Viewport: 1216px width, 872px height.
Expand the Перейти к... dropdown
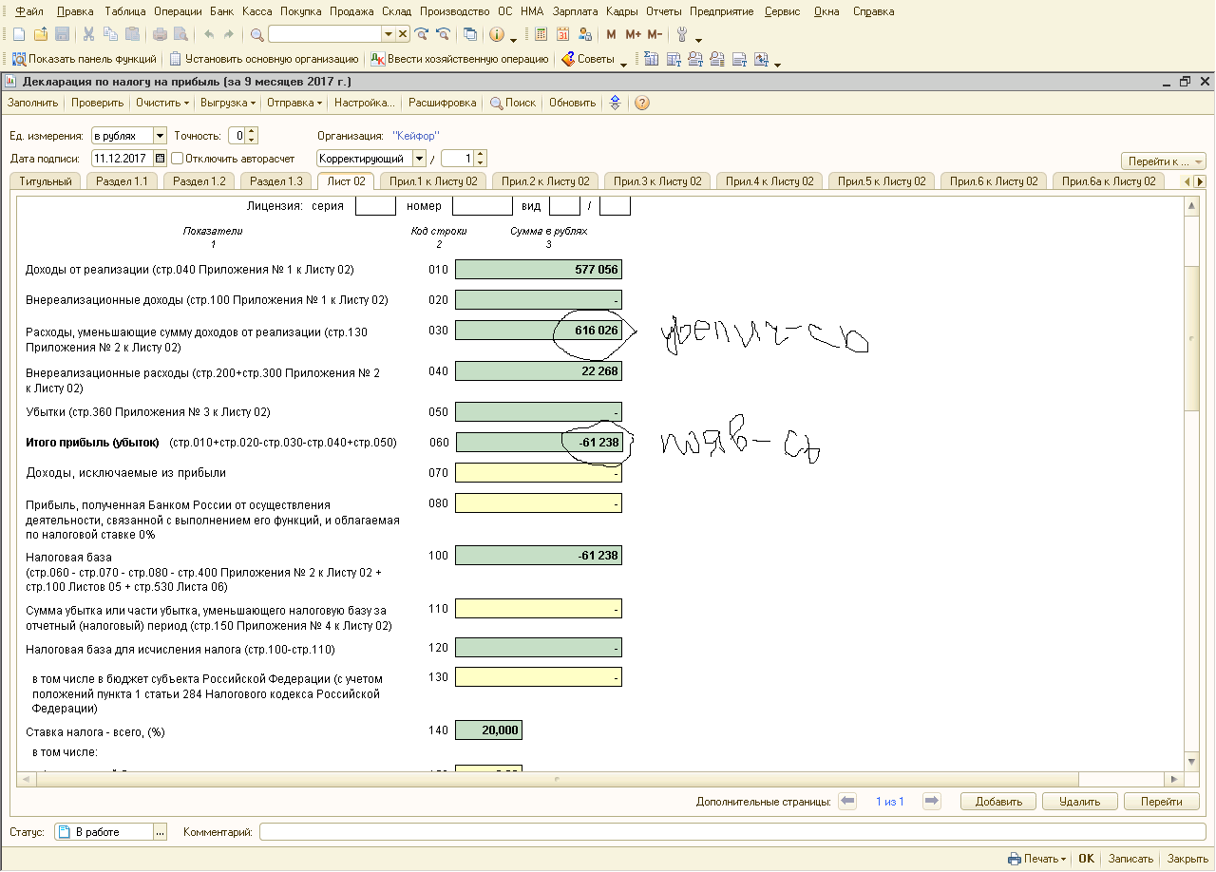[1163, 161]
